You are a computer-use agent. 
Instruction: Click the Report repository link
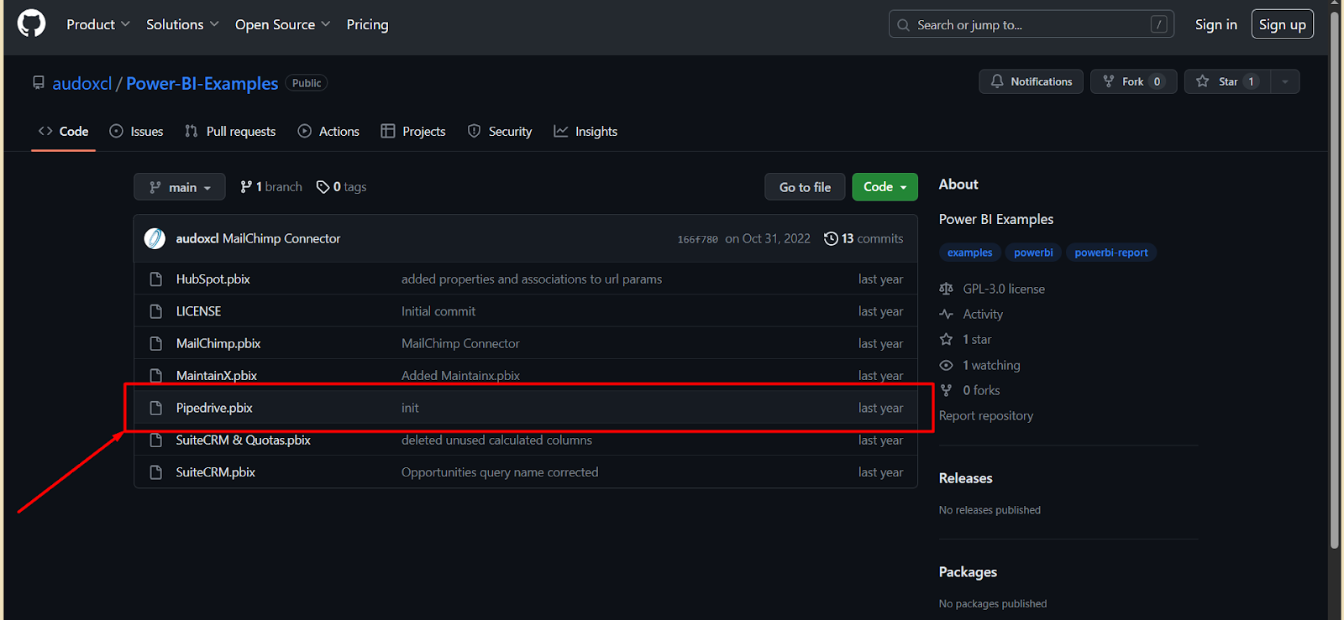point(986,416)
